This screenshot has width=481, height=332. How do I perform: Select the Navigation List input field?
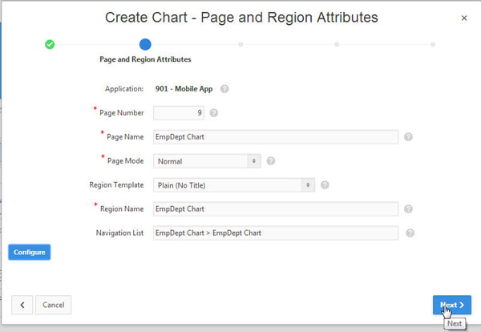pyautogui.click(x=275, y=233)
